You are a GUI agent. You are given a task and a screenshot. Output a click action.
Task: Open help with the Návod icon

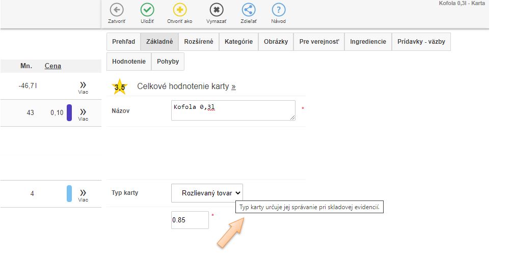click(x=278, y=10)
